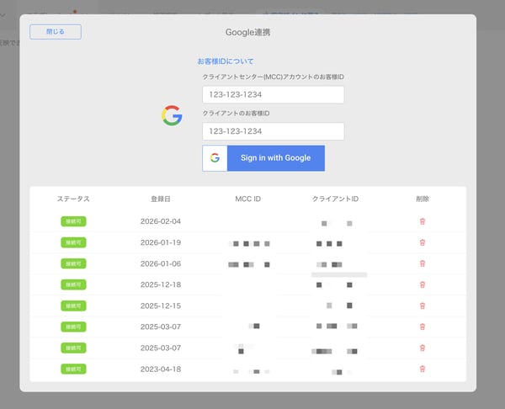The width and height of the screenshot is (505, 409).
Task: Click trash icon for 2026-01-19 entry
Action: pos(423,242)
